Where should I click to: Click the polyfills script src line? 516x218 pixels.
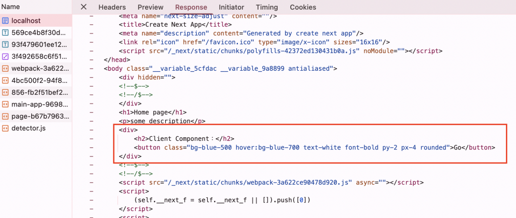click(x=281, y=51)
